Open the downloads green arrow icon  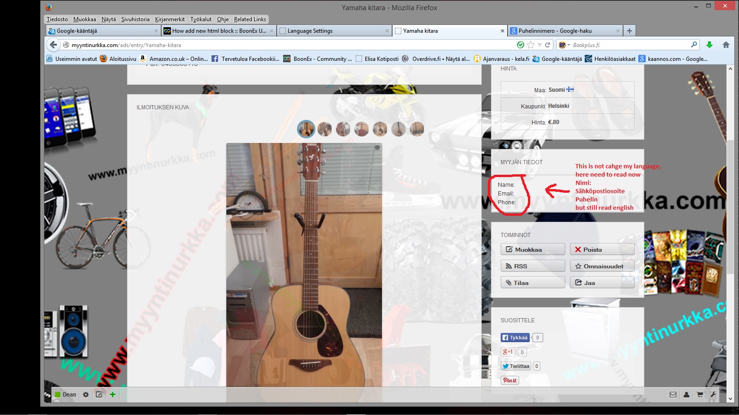pyautogui.click(x=709, y=45)
